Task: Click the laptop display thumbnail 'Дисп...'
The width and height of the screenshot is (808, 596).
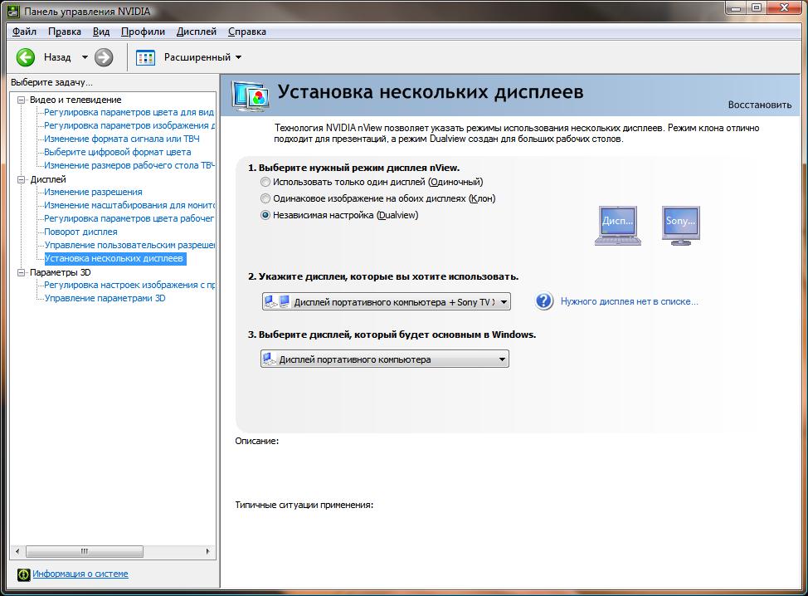Action: click(x=618, y=225)
